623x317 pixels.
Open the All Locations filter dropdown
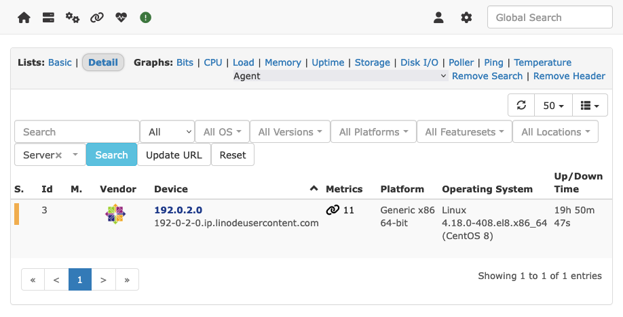[x=555, y=132]
